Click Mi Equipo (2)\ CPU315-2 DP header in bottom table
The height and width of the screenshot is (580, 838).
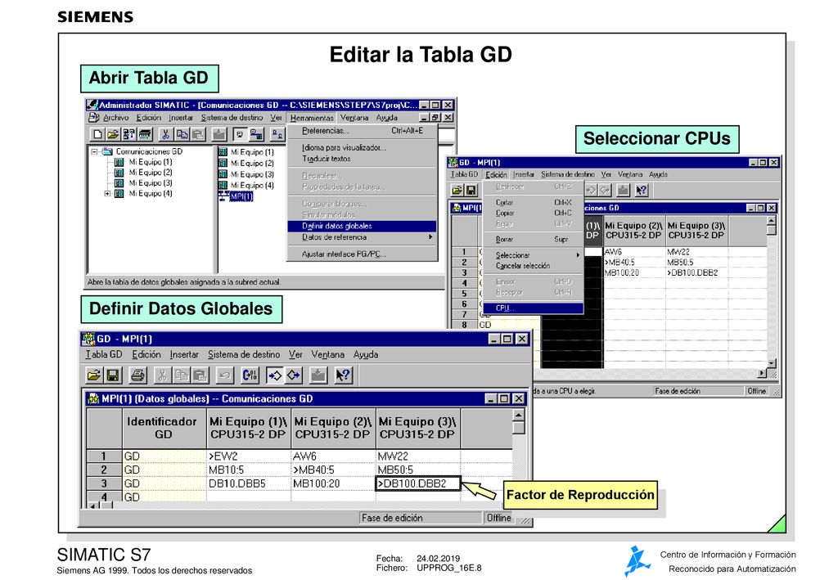(x=333, y=429)
